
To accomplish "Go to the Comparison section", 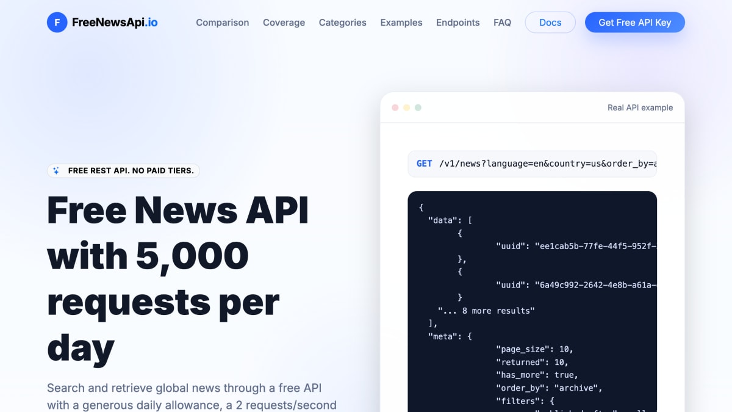I will point(222,23).
